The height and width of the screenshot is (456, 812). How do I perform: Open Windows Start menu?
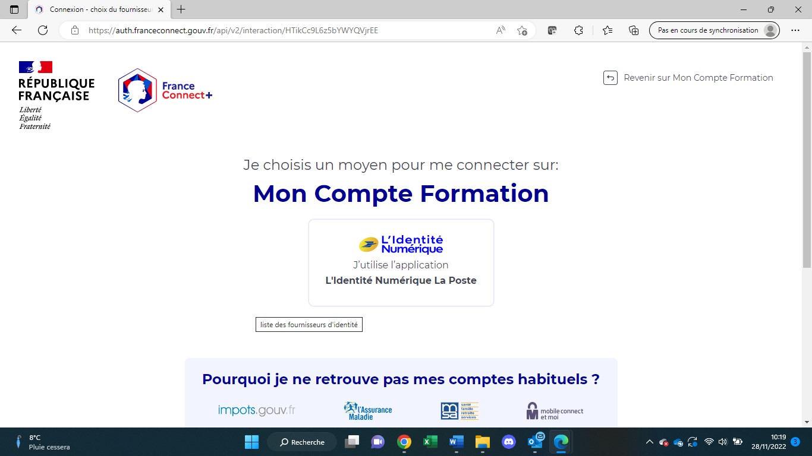(x=251, y=442)
